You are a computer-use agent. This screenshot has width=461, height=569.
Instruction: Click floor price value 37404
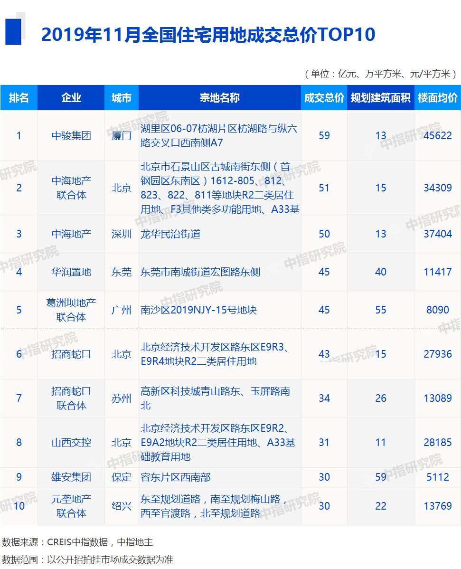point(438,234)
